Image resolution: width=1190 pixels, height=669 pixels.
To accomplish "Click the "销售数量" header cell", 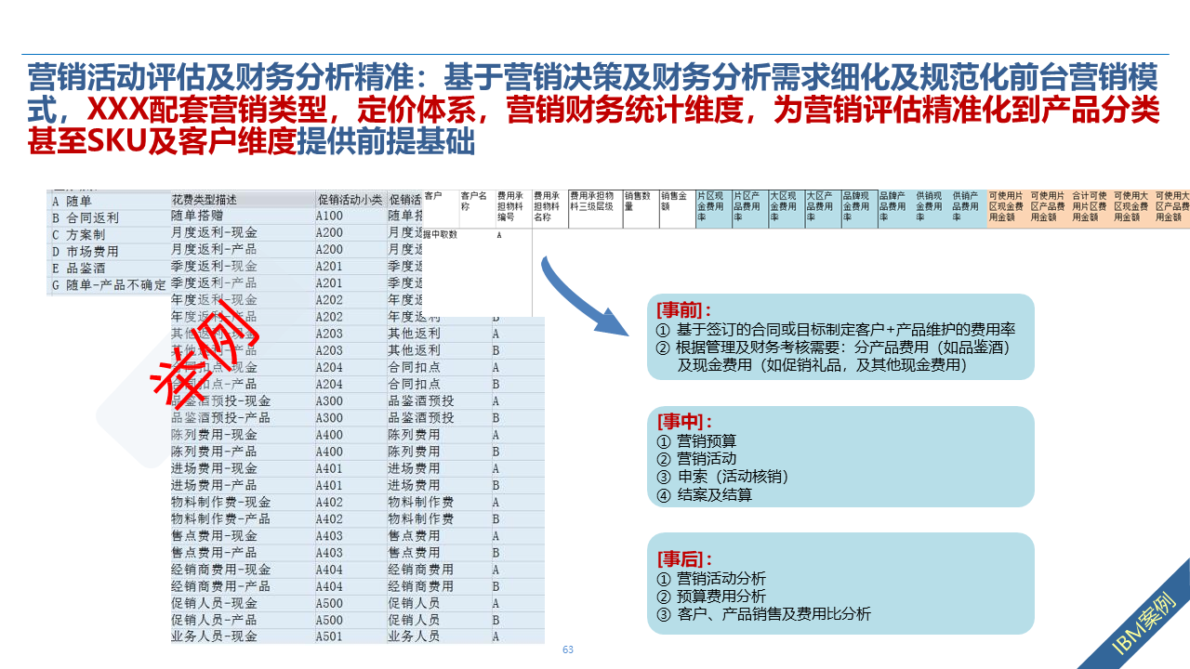I will (x=641, y=208).
